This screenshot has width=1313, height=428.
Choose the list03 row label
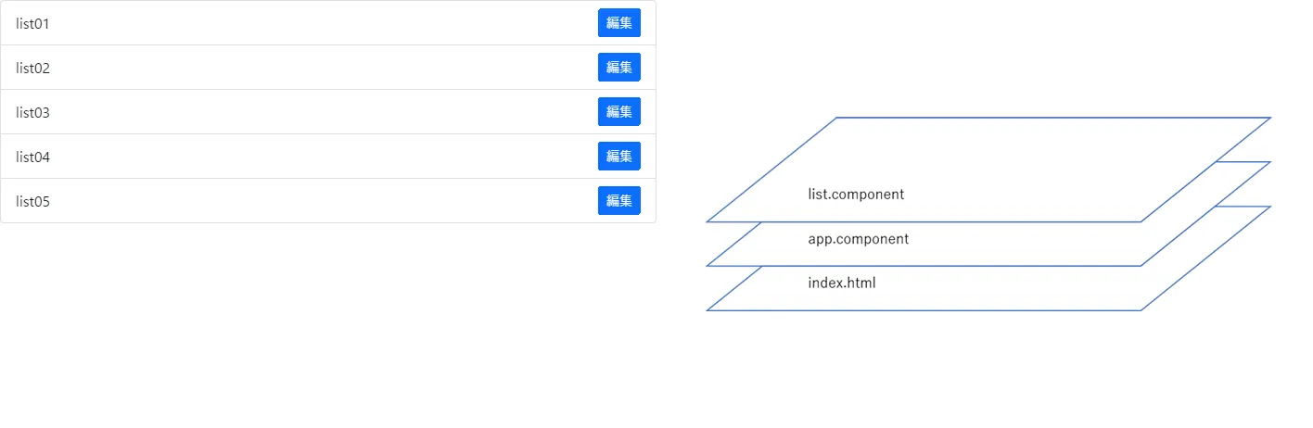pyautogui.click(x=32, y=113)
